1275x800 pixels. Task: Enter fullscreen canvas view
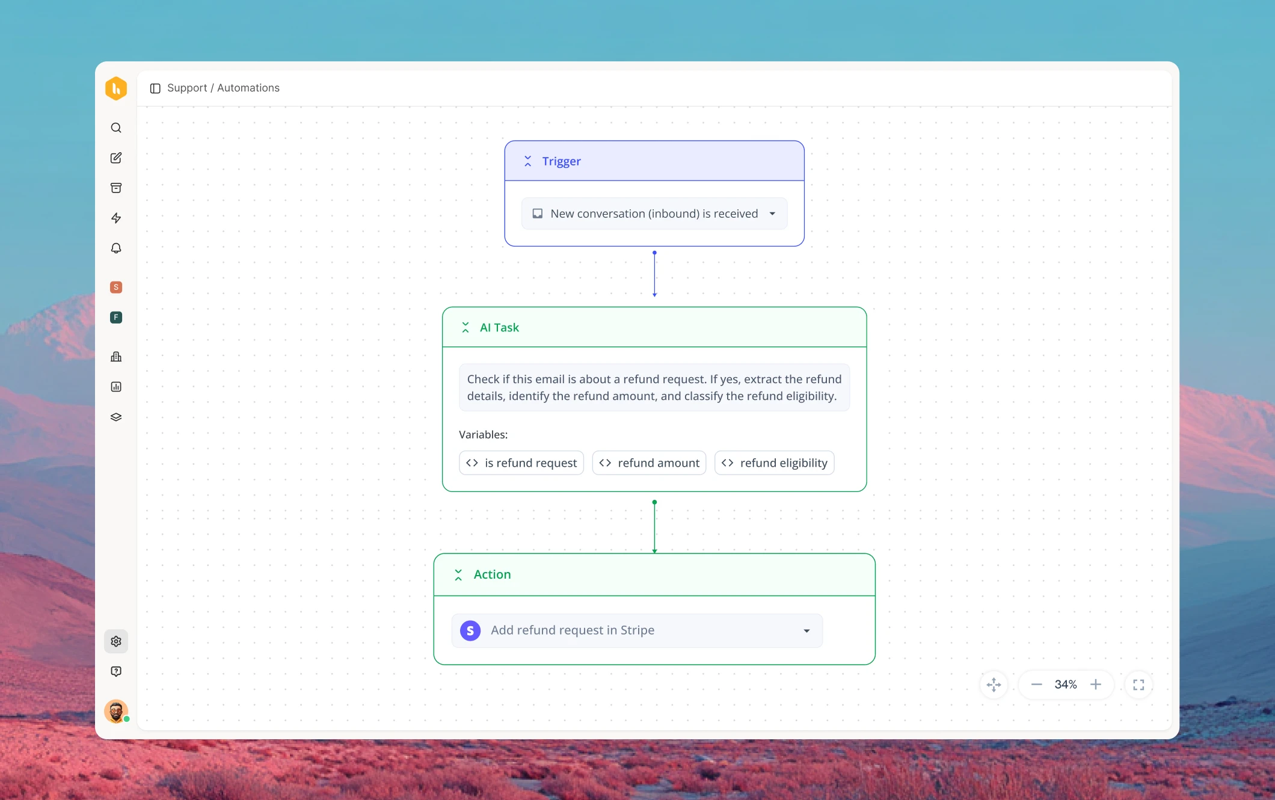pyautogui.click(x=1138, y=685)
